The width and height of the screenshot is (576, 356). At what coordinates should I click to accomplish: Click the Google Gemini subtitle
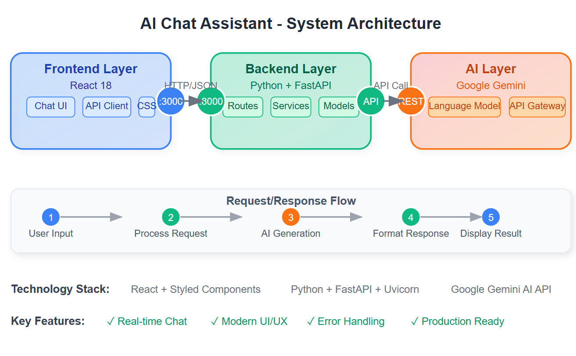pyautogui.click(x=491, y=85)
